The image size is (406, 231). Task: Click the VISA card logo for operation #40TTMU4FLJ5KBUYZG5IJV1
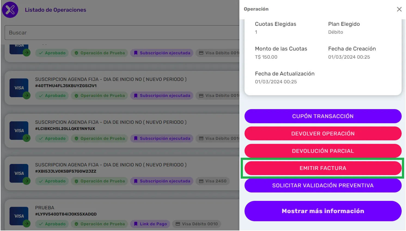click(x=19, y=88)
